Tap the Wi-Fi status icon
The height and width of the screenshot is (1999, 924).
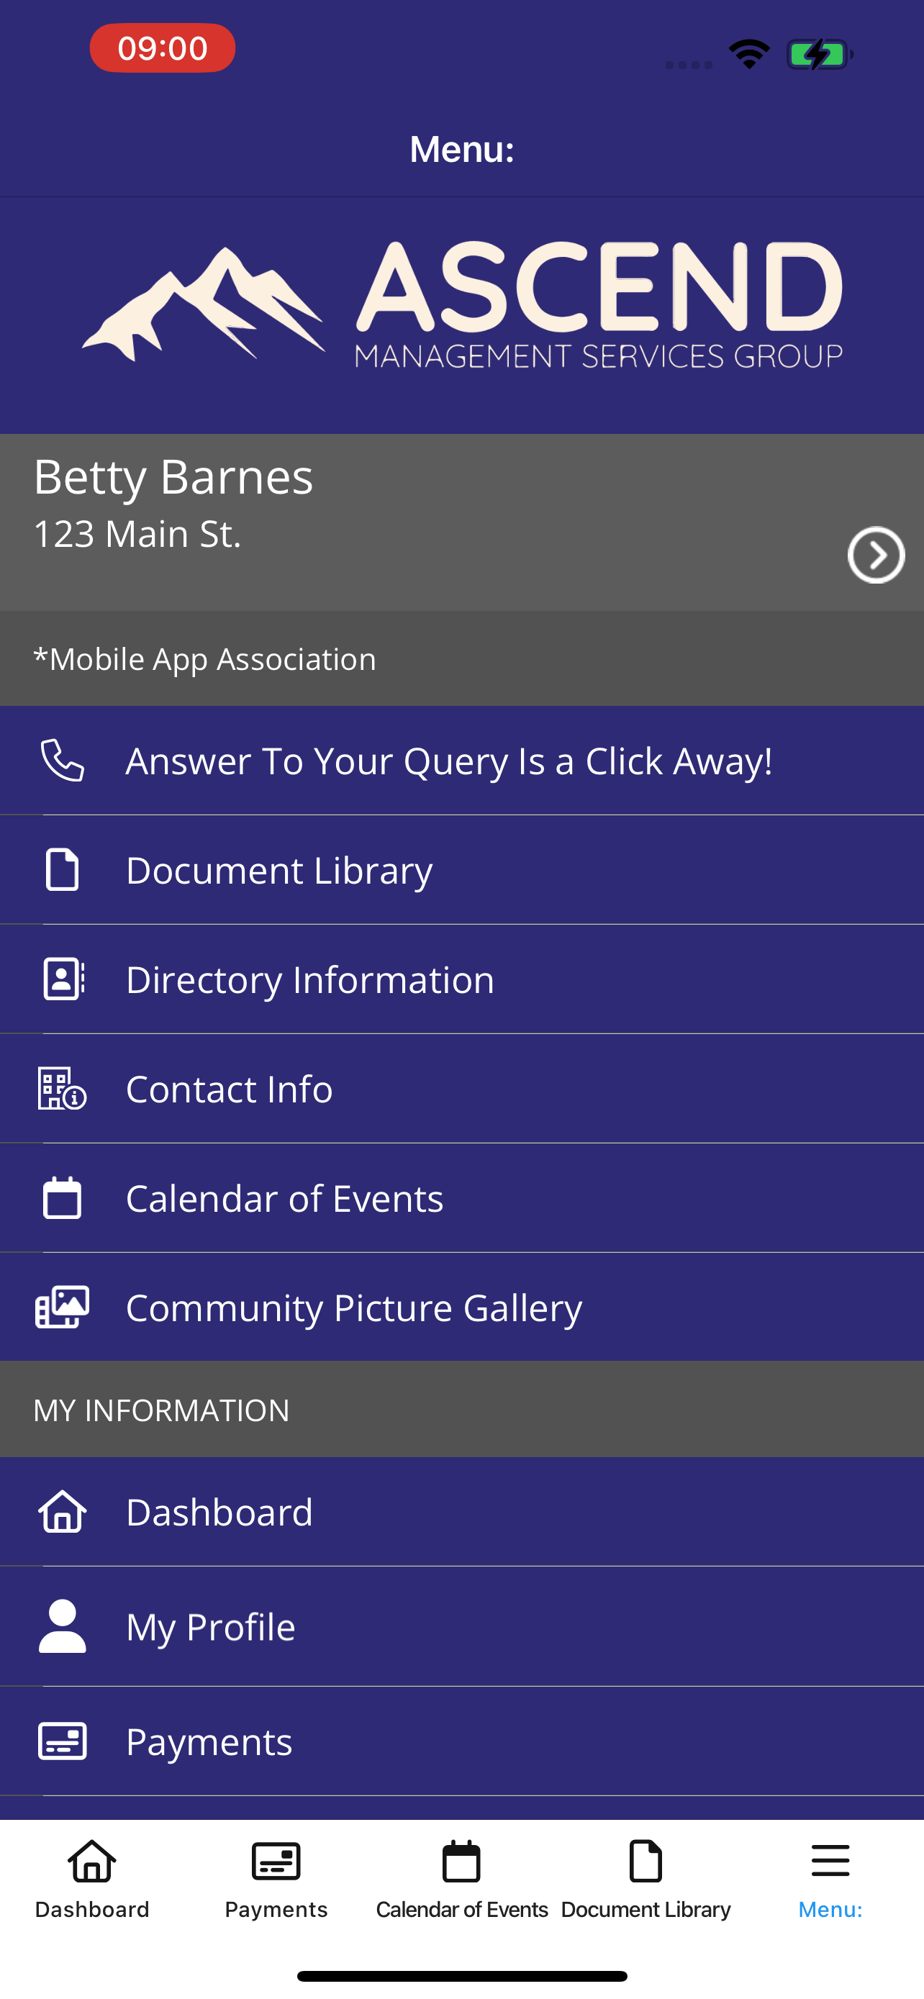pyautogui.click(x=748, y=53)
